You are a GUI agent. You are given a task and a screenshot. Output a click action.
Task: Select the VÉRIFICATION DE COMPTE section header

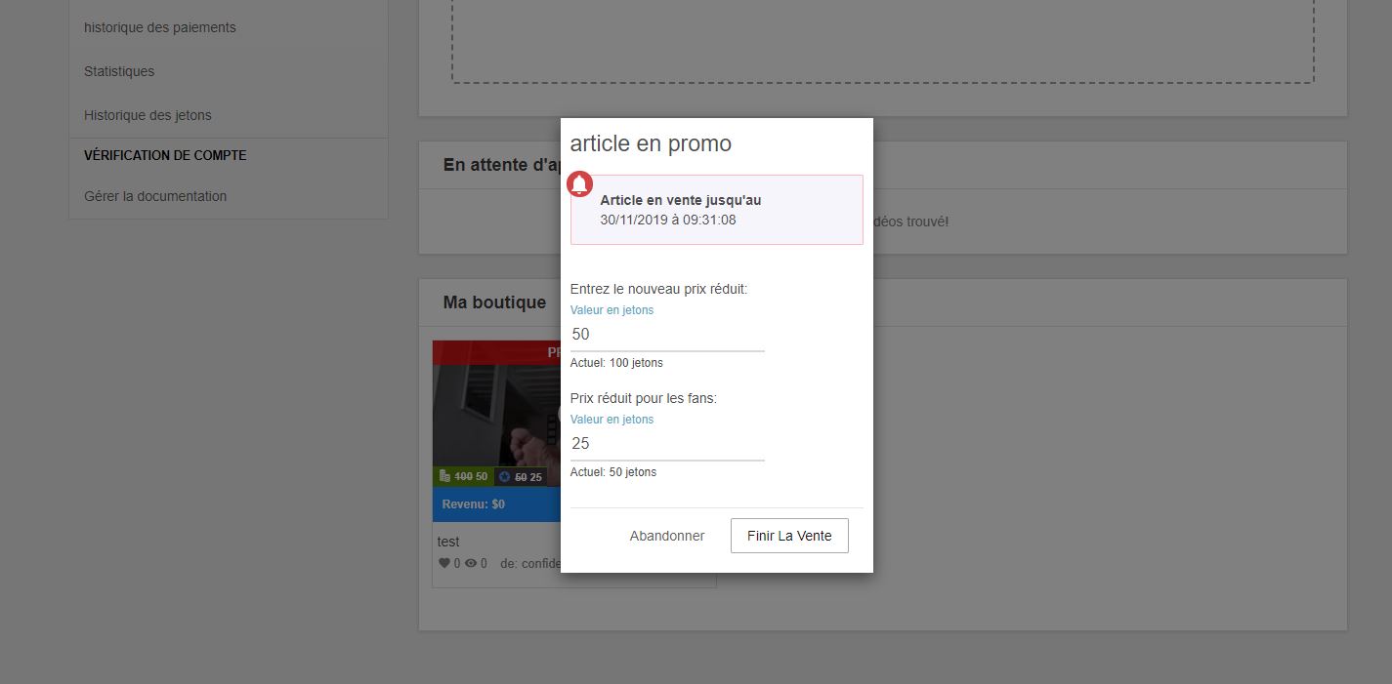[x=165, y=155]
